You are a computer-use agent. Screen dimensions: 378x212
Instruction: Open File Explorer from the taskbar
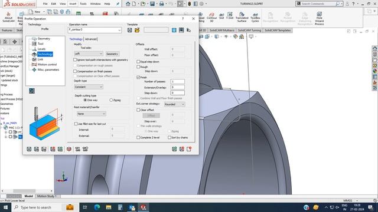109,207
